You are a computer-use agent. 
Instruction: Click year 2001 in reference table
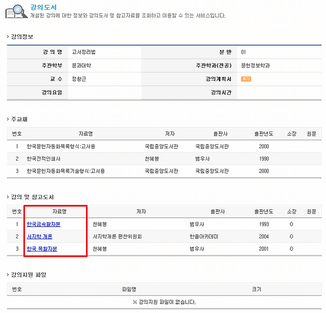coord(264,249)
